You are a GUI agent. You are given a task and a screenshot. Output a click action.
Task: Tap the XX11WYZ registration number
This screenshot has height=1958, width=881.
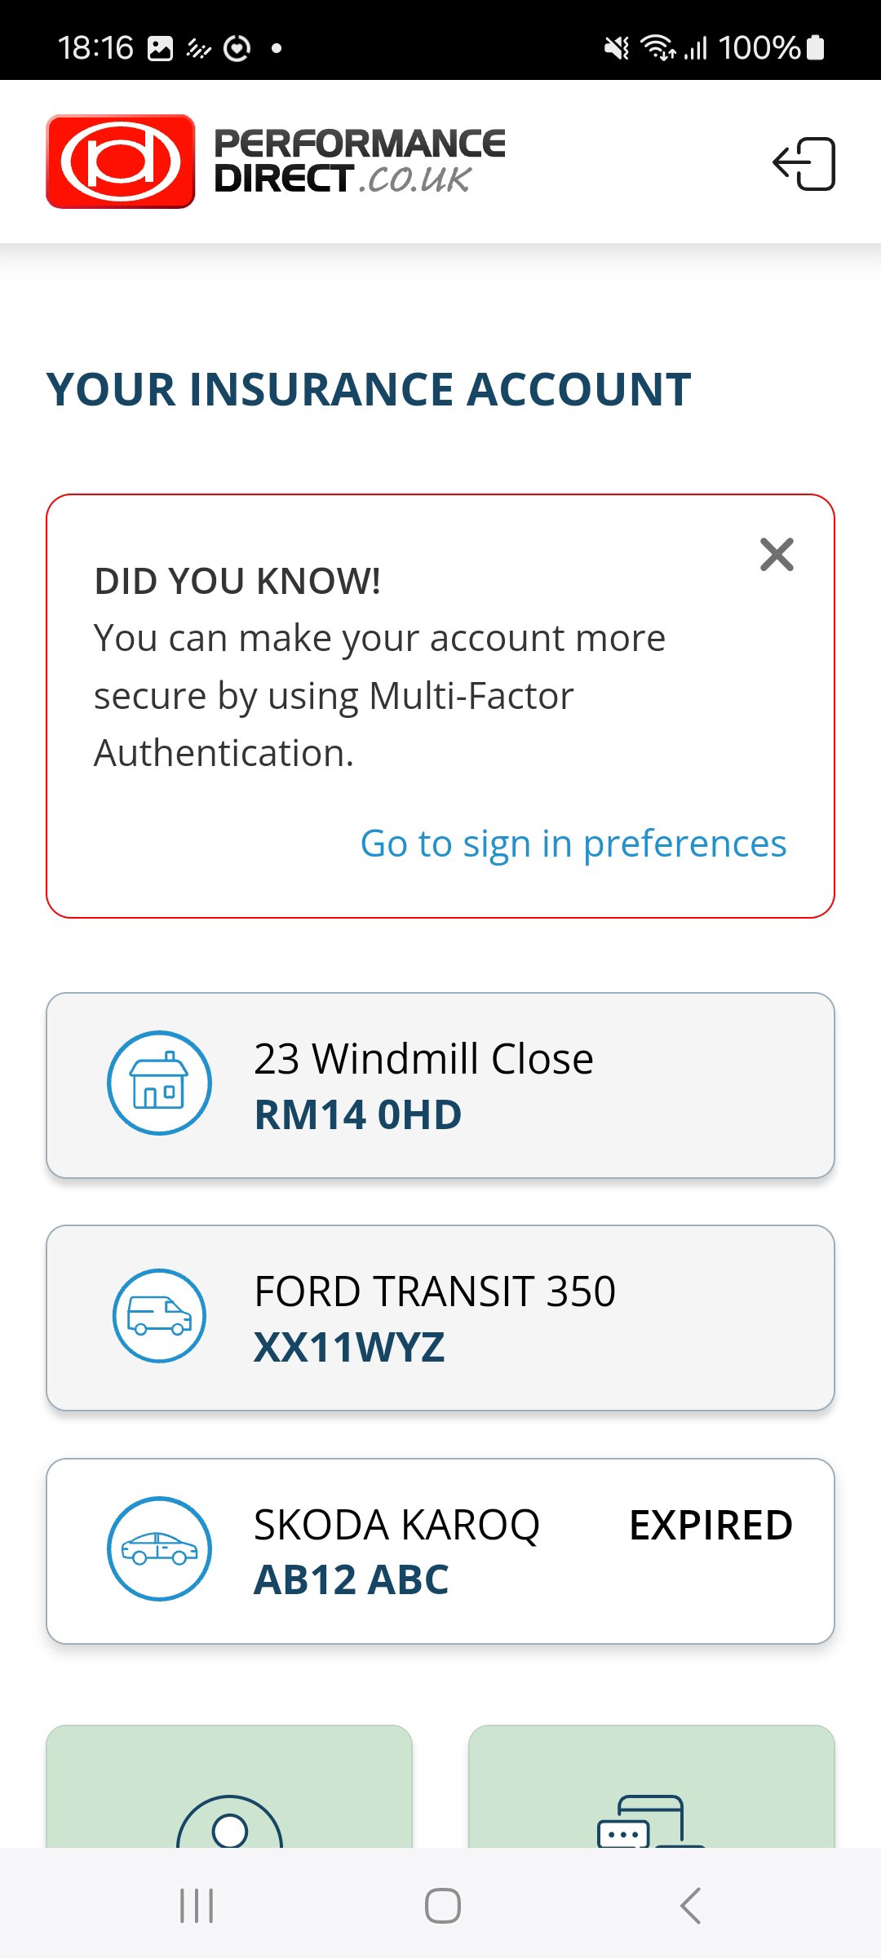349,1349
